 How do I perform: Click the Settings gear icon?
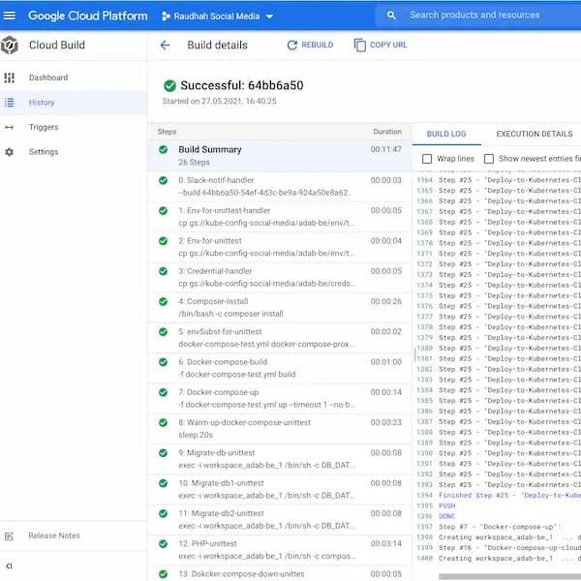[10, 152]
